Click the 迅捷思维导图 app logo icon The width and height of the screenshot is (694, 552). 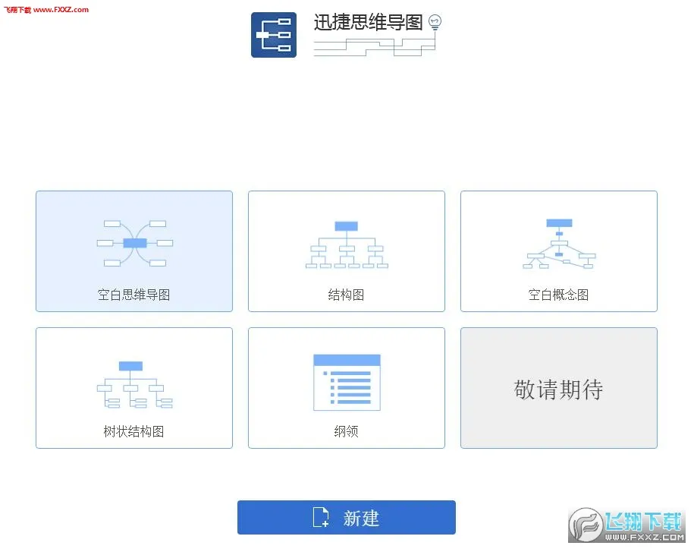274,35
